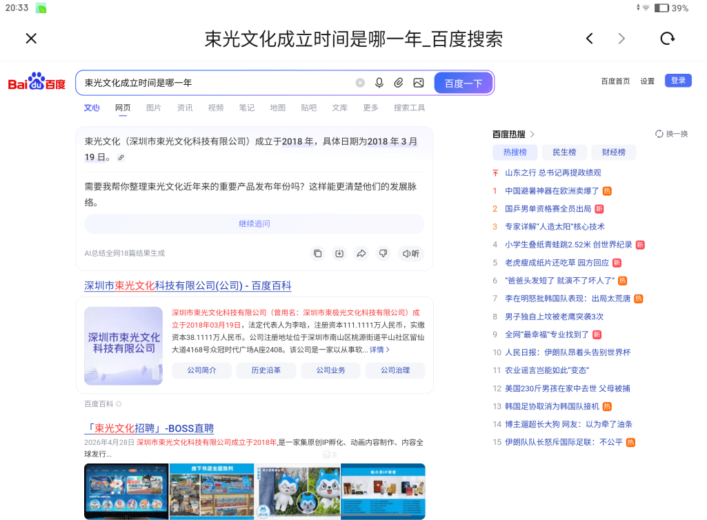Viewport: 707px width, 520px height.
Task: Open 小学生叠纸青蛙跳2.52米 topic
Action: pos(568,245)
